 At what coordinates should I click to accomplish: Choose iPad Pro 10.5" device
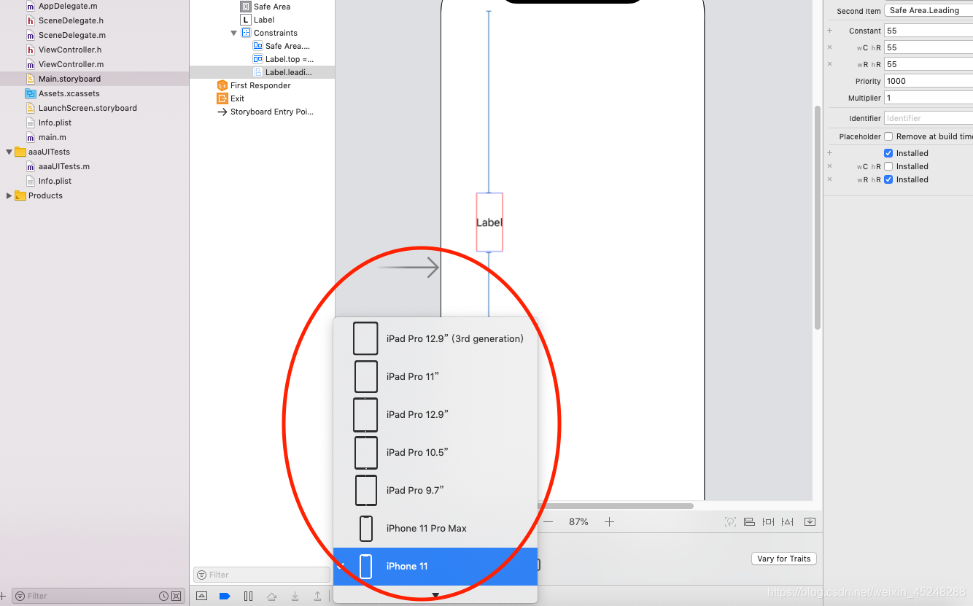click(435, 452)
